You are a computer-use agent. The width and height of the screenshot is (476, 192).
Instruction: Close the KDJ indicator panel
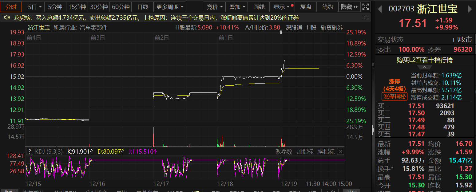340,151
